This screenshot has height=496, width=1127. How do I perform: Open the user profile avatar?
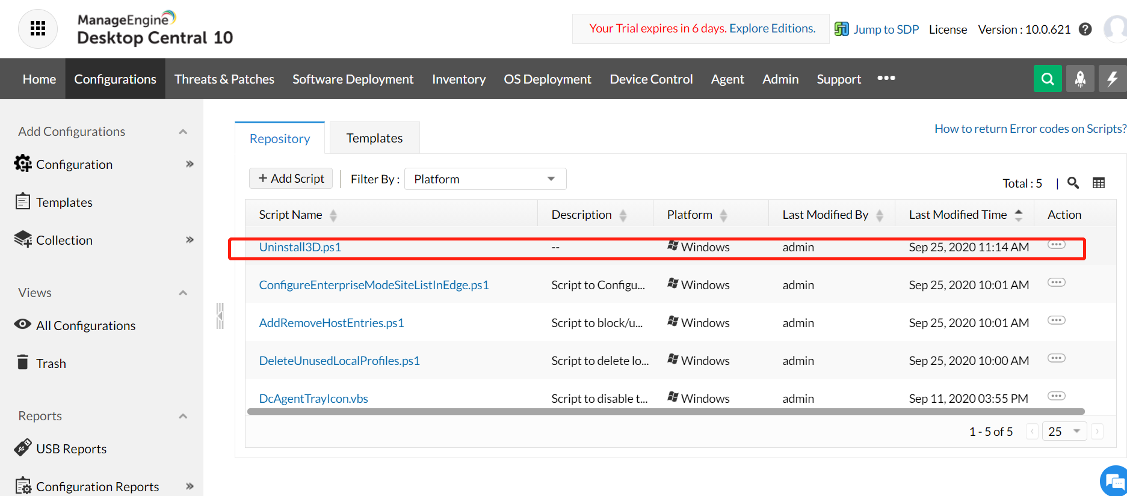(1116, 29)
